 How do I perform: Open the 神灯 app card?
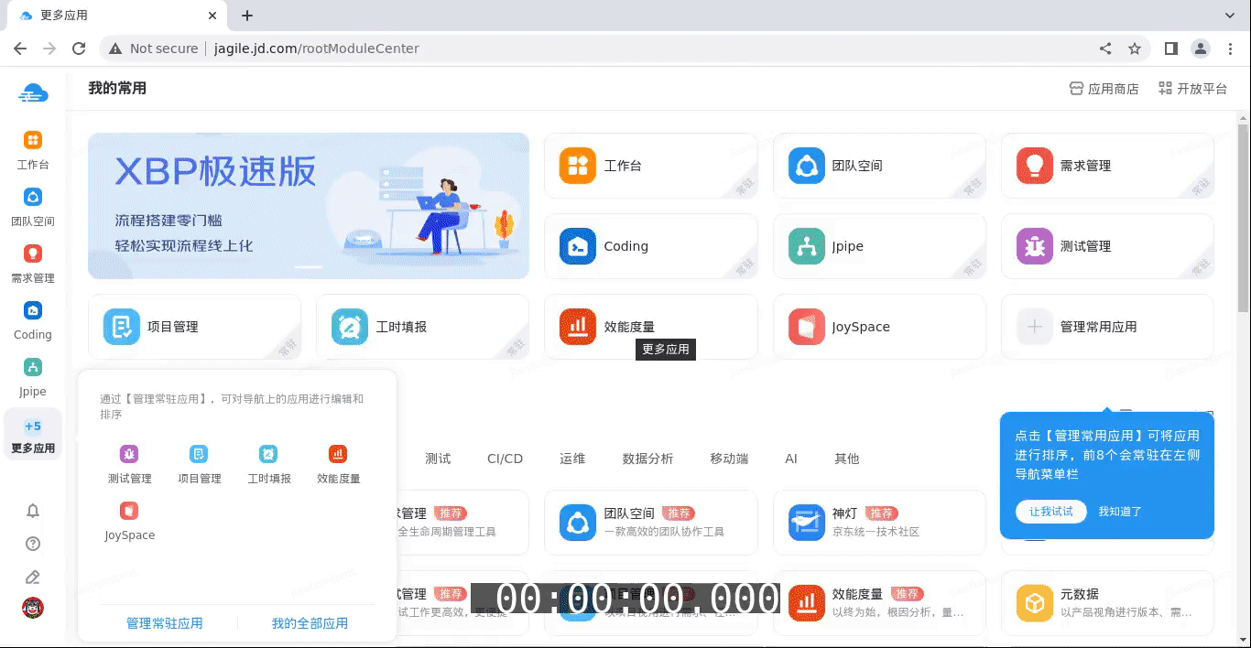(879, 523)
